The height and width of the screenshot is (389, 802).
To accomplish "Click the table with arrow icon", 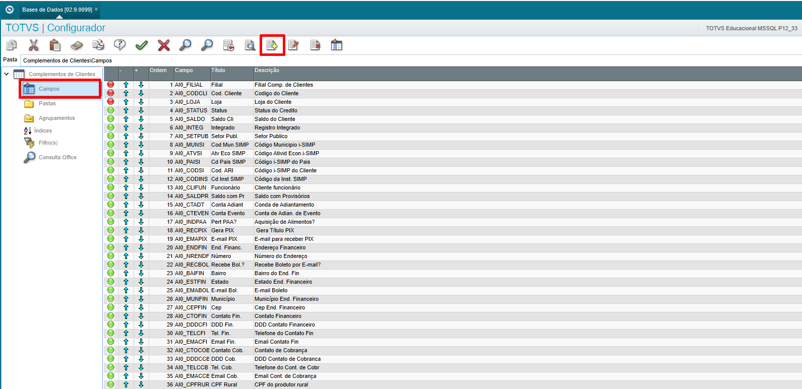I will [x=337, y=45].
